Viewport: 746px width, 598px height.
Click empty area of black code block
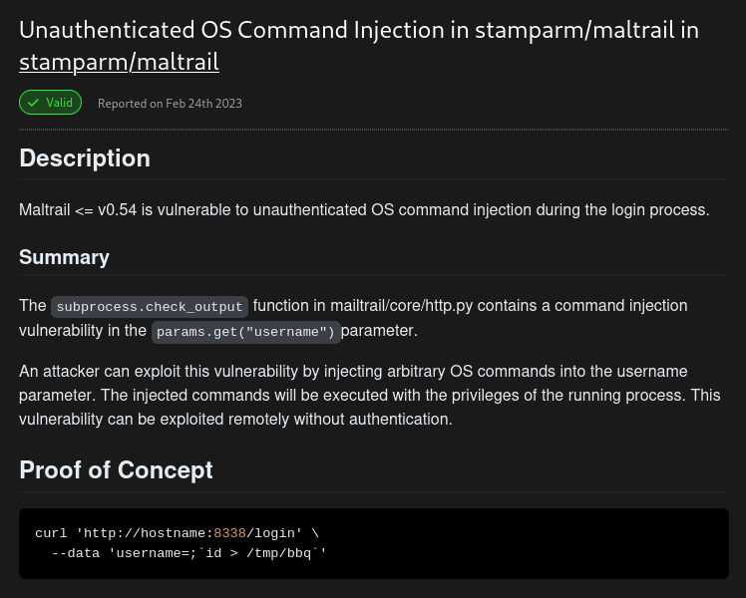click(524, 544)
